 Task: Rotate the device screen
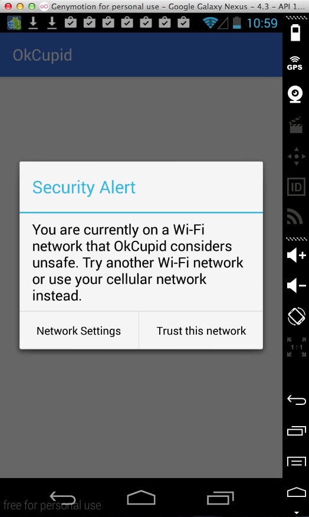click(296, 316)
